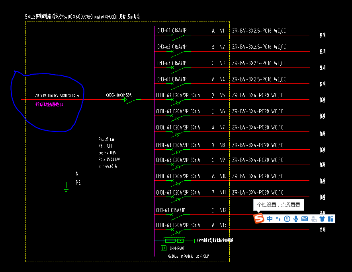Screen dimensions: 352x272
Task: Toggle Chinese/English input mode (中)
Action: tap(270, 219)
